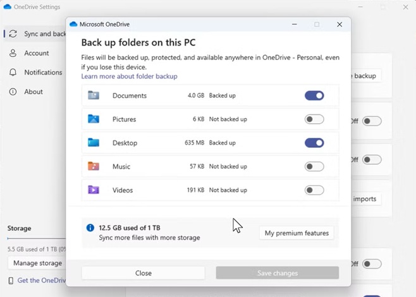Viewport: 416px width, 297px height.
Task: Click the Pictures folder icon
Action: point(94,119)
